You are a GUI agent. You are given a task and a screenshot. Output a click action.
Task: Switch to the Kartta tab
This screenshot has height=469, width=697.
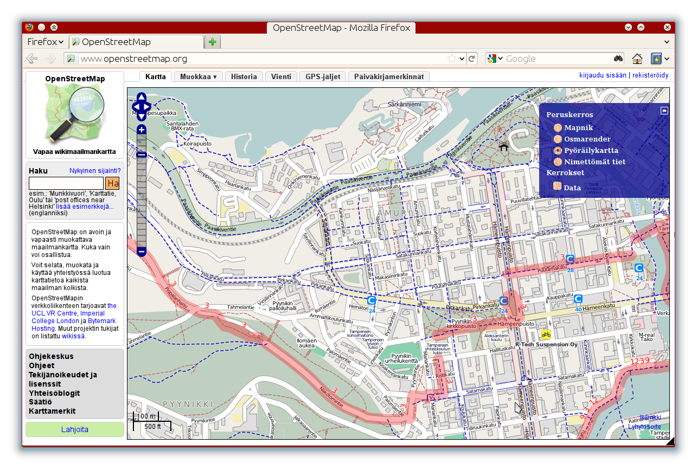pos(156,76)
